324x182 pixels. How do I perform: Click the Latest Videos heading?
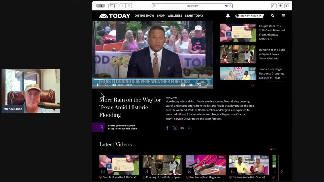(x=115, y=144)
